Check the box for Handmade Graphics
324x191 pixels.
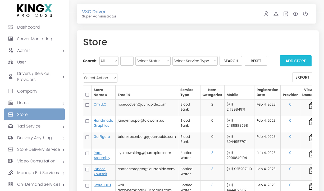pos(87,121)
